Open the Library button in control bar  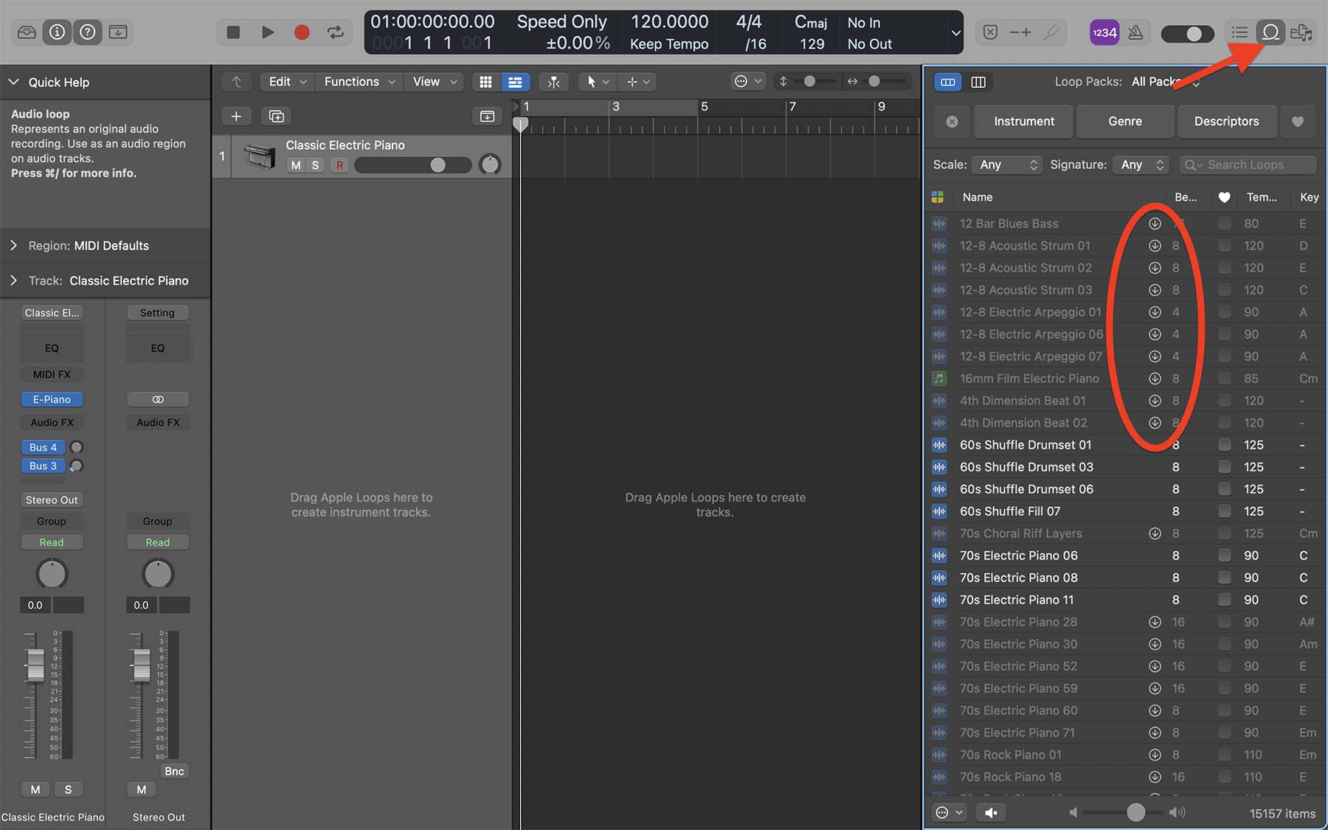coord(27,32)
